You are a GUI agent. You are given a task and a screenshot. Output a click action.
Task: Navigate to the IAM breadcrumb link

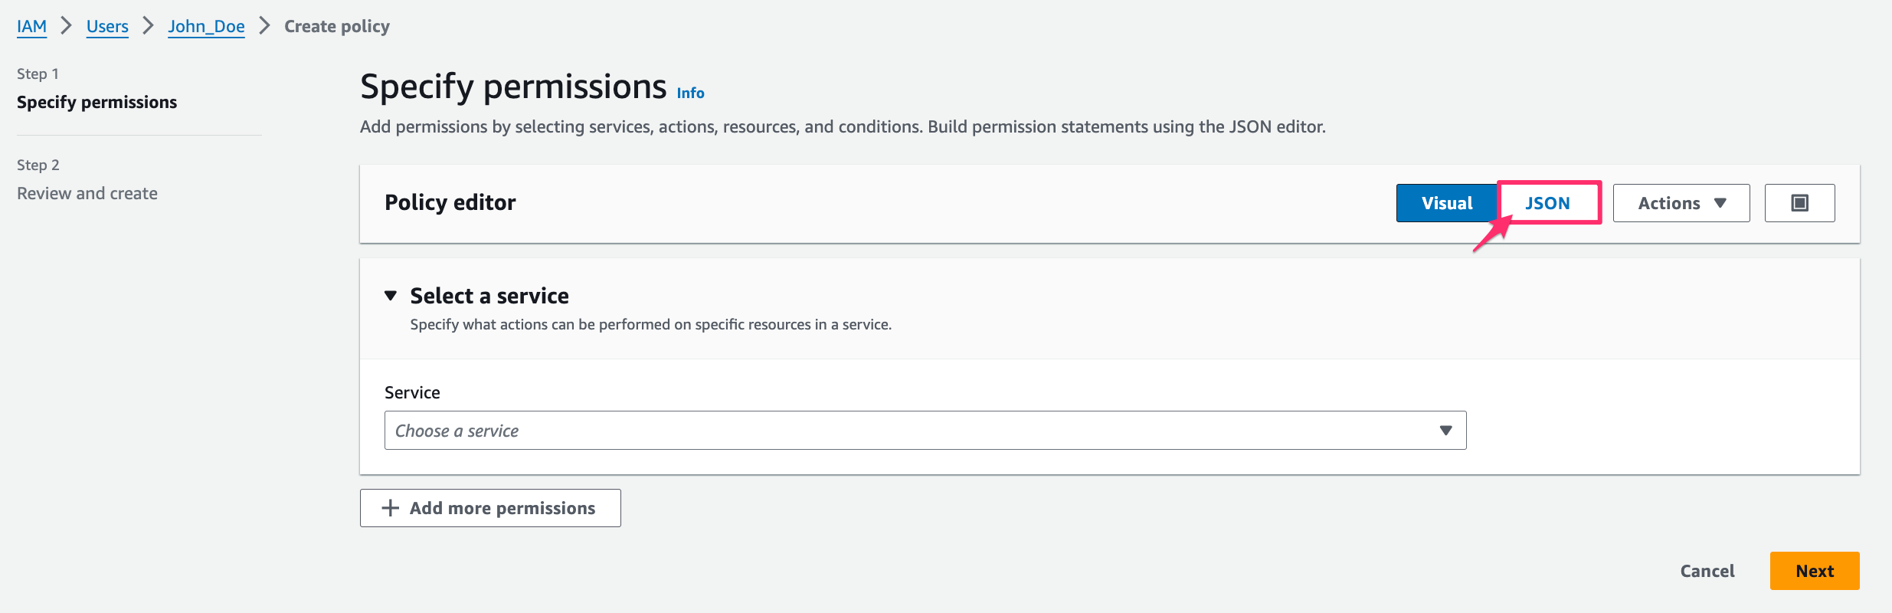tap(31, 25)
